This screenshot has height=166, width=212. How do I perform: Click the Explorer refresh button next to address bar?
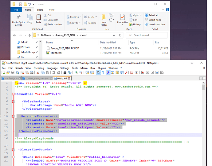[120, 35]
